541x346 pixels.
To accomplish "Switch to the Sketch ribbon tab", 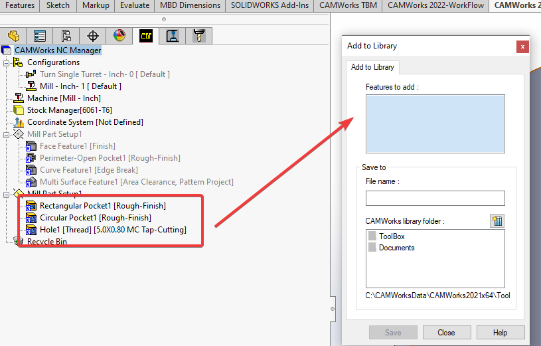I will pyautogui.click(x=58, y=5).
